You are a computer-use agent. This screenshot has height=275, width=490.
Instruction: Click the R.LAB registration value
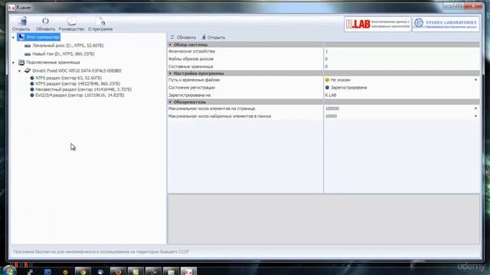pyautogui.click(x=331, y=95)
